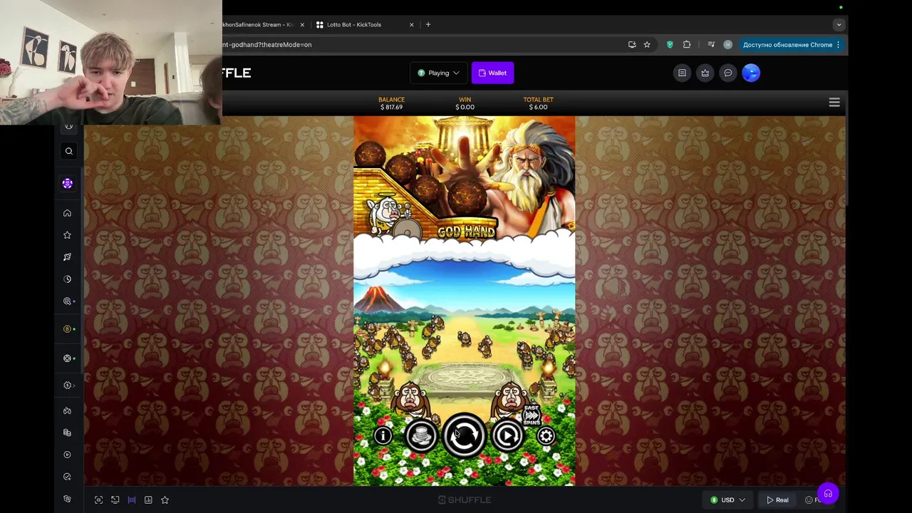Open the coin stack bet settings
Image resolution: width=912 pixels, height=513 pixels.
[421, 435]
